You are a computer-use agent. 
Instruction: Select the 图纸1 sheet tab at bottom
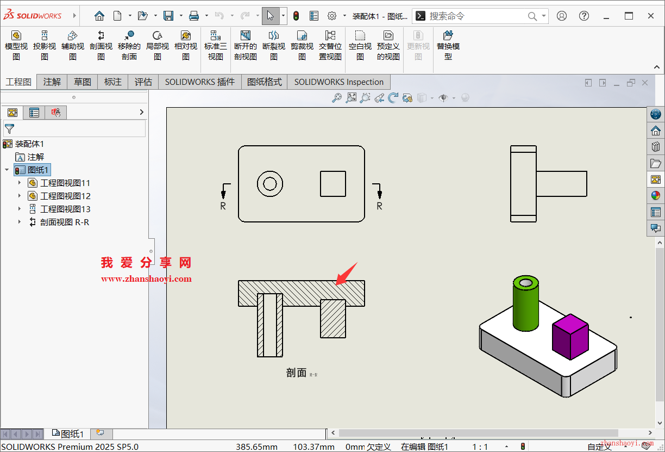[x=68, y=434]
